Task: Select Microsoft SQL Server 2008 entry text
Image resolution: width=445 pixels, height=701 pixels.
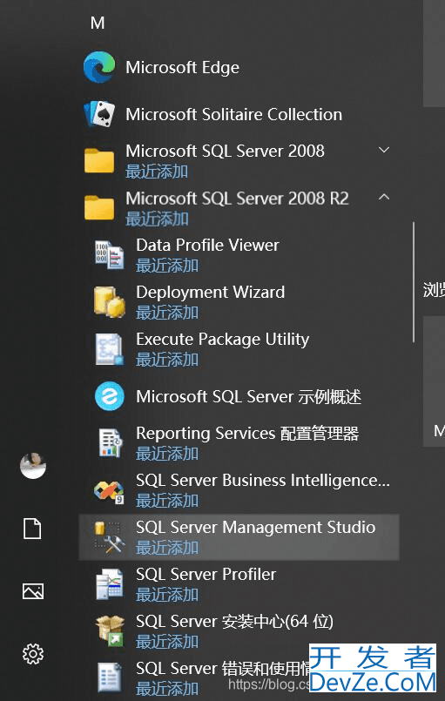Action: click(225, 151)
